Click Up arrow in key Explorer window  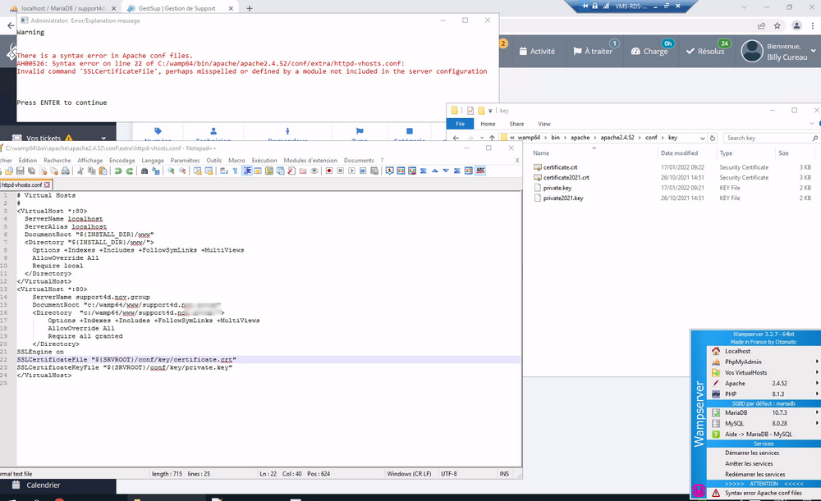tap(492, 138)
